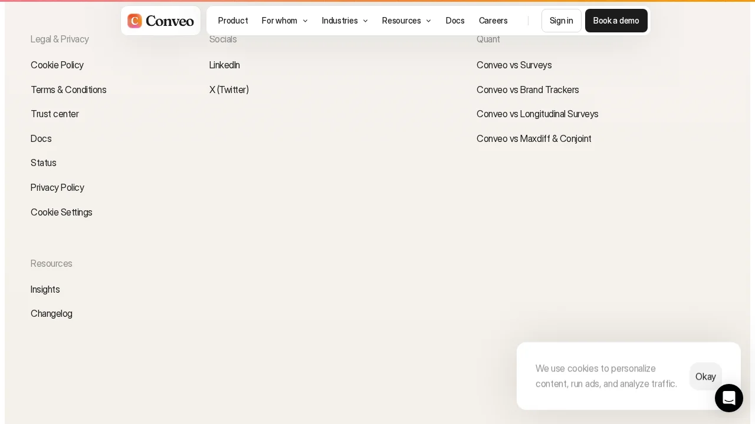The height and width of the screenshot is (424, 755).
Task: Select Docs in the navigation bar
Action: pyautogui.click(x=455, y=21)
